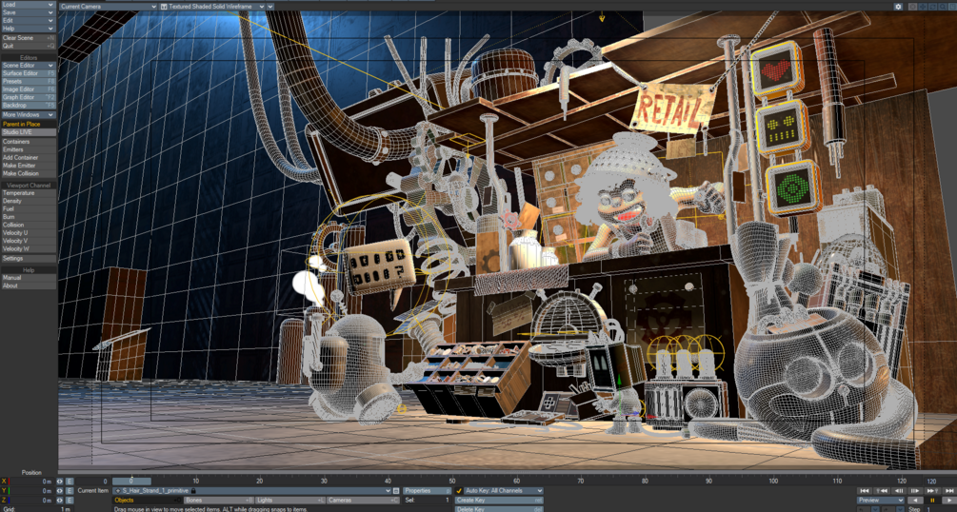Open the Save dropdown menu
This screenshot has height=512, width=957.
pyautogui.click(x=28, y=12)
